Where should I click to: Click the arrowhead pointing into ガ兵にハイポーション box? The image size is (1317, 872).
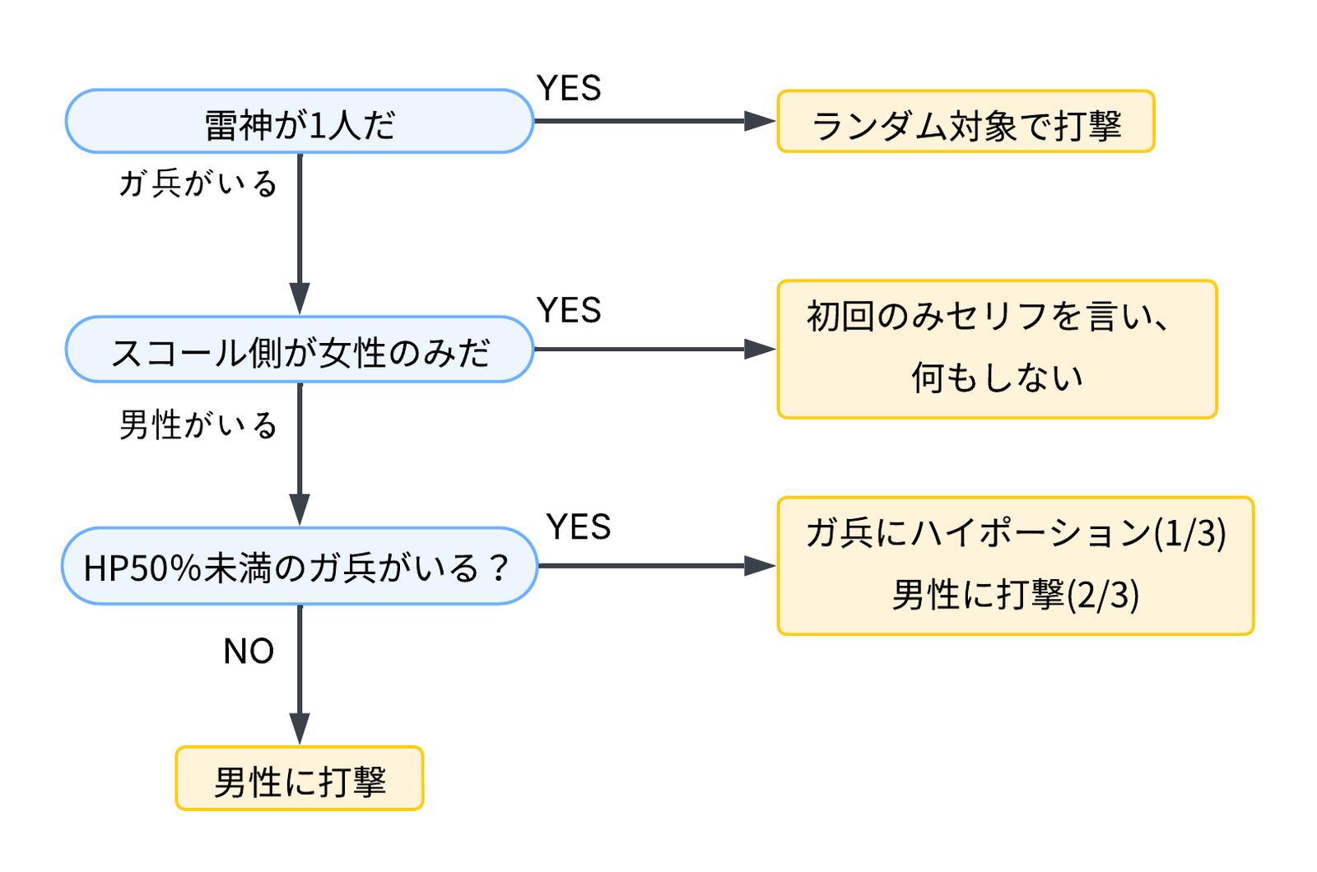click(x=761, y=566)
